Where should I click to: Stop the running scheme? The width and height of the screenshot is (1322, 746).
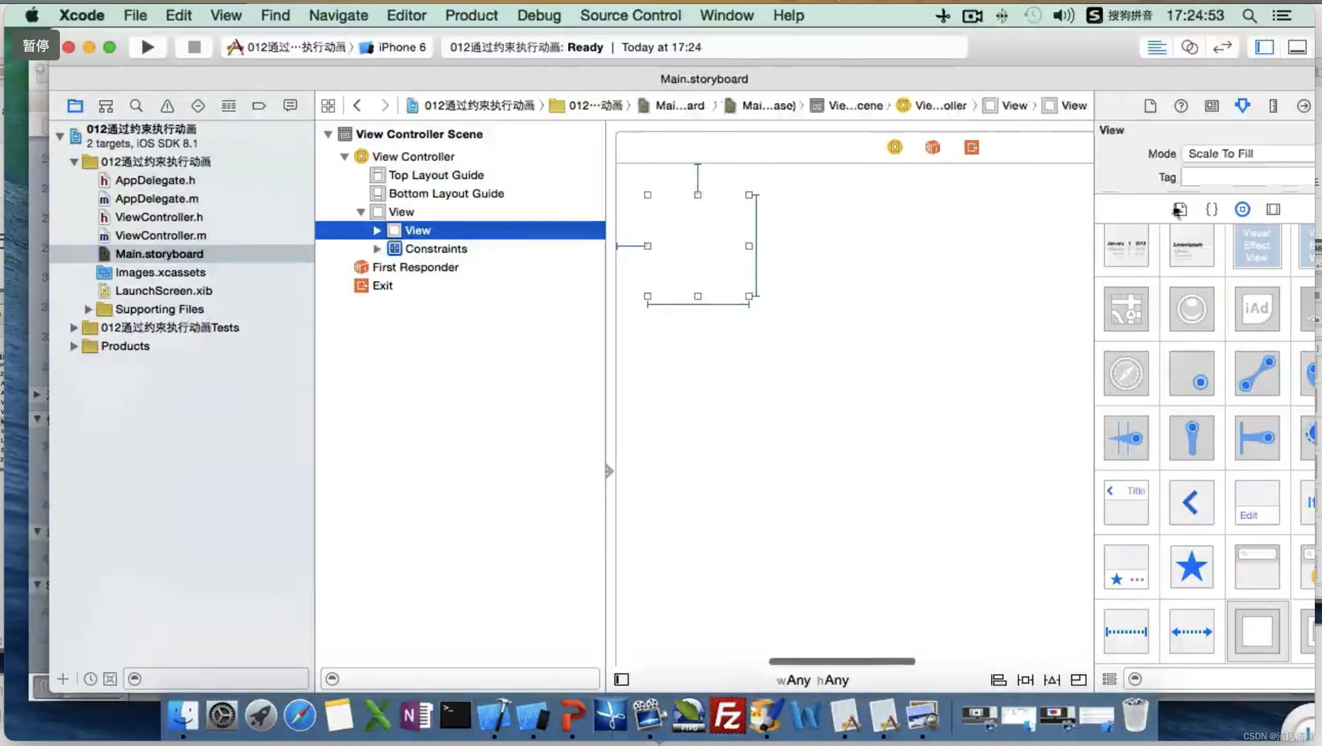194,47
